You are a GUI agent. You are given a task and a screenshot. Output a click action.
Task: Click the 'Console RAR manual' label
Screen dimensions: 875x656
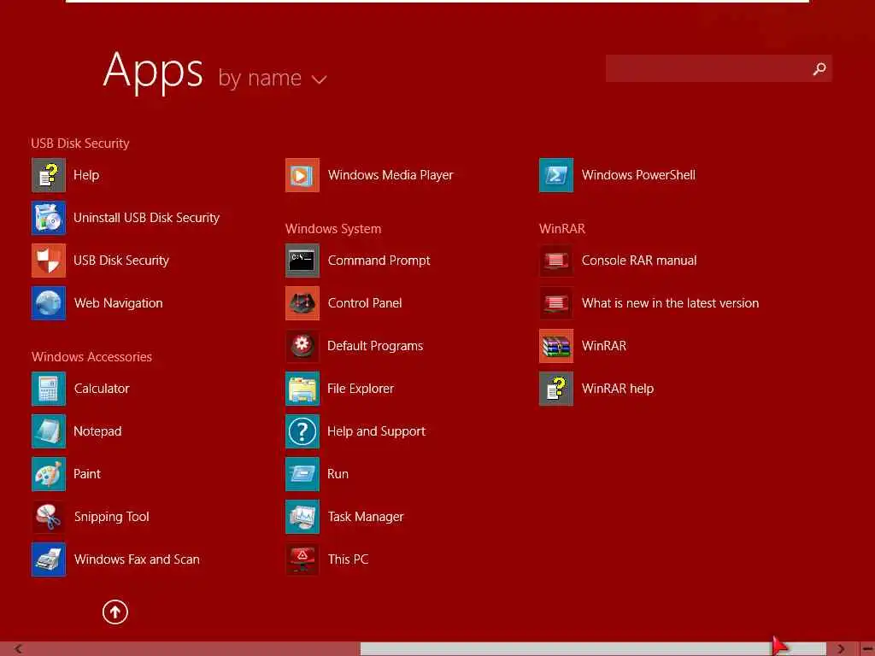click(x=639, y=261)
